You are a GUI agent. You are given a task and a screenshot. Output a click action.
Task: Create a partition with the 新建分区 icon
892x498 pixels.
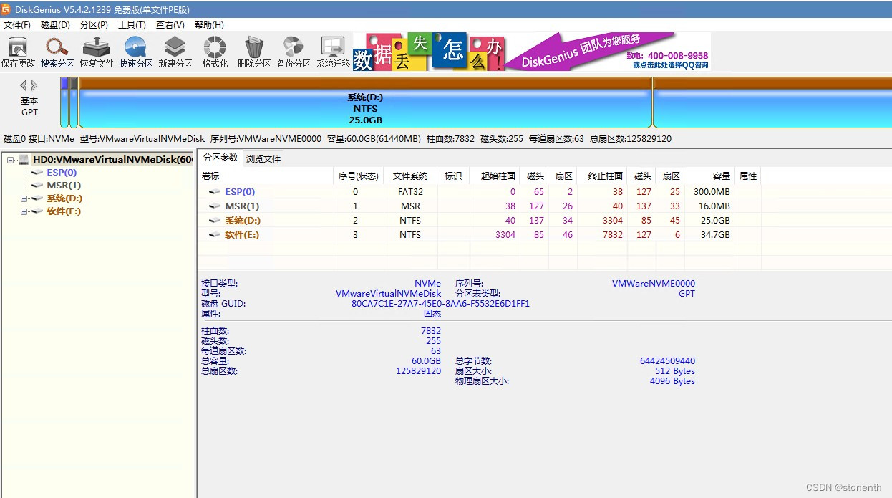pyautogui.click(x=175, y=47)
